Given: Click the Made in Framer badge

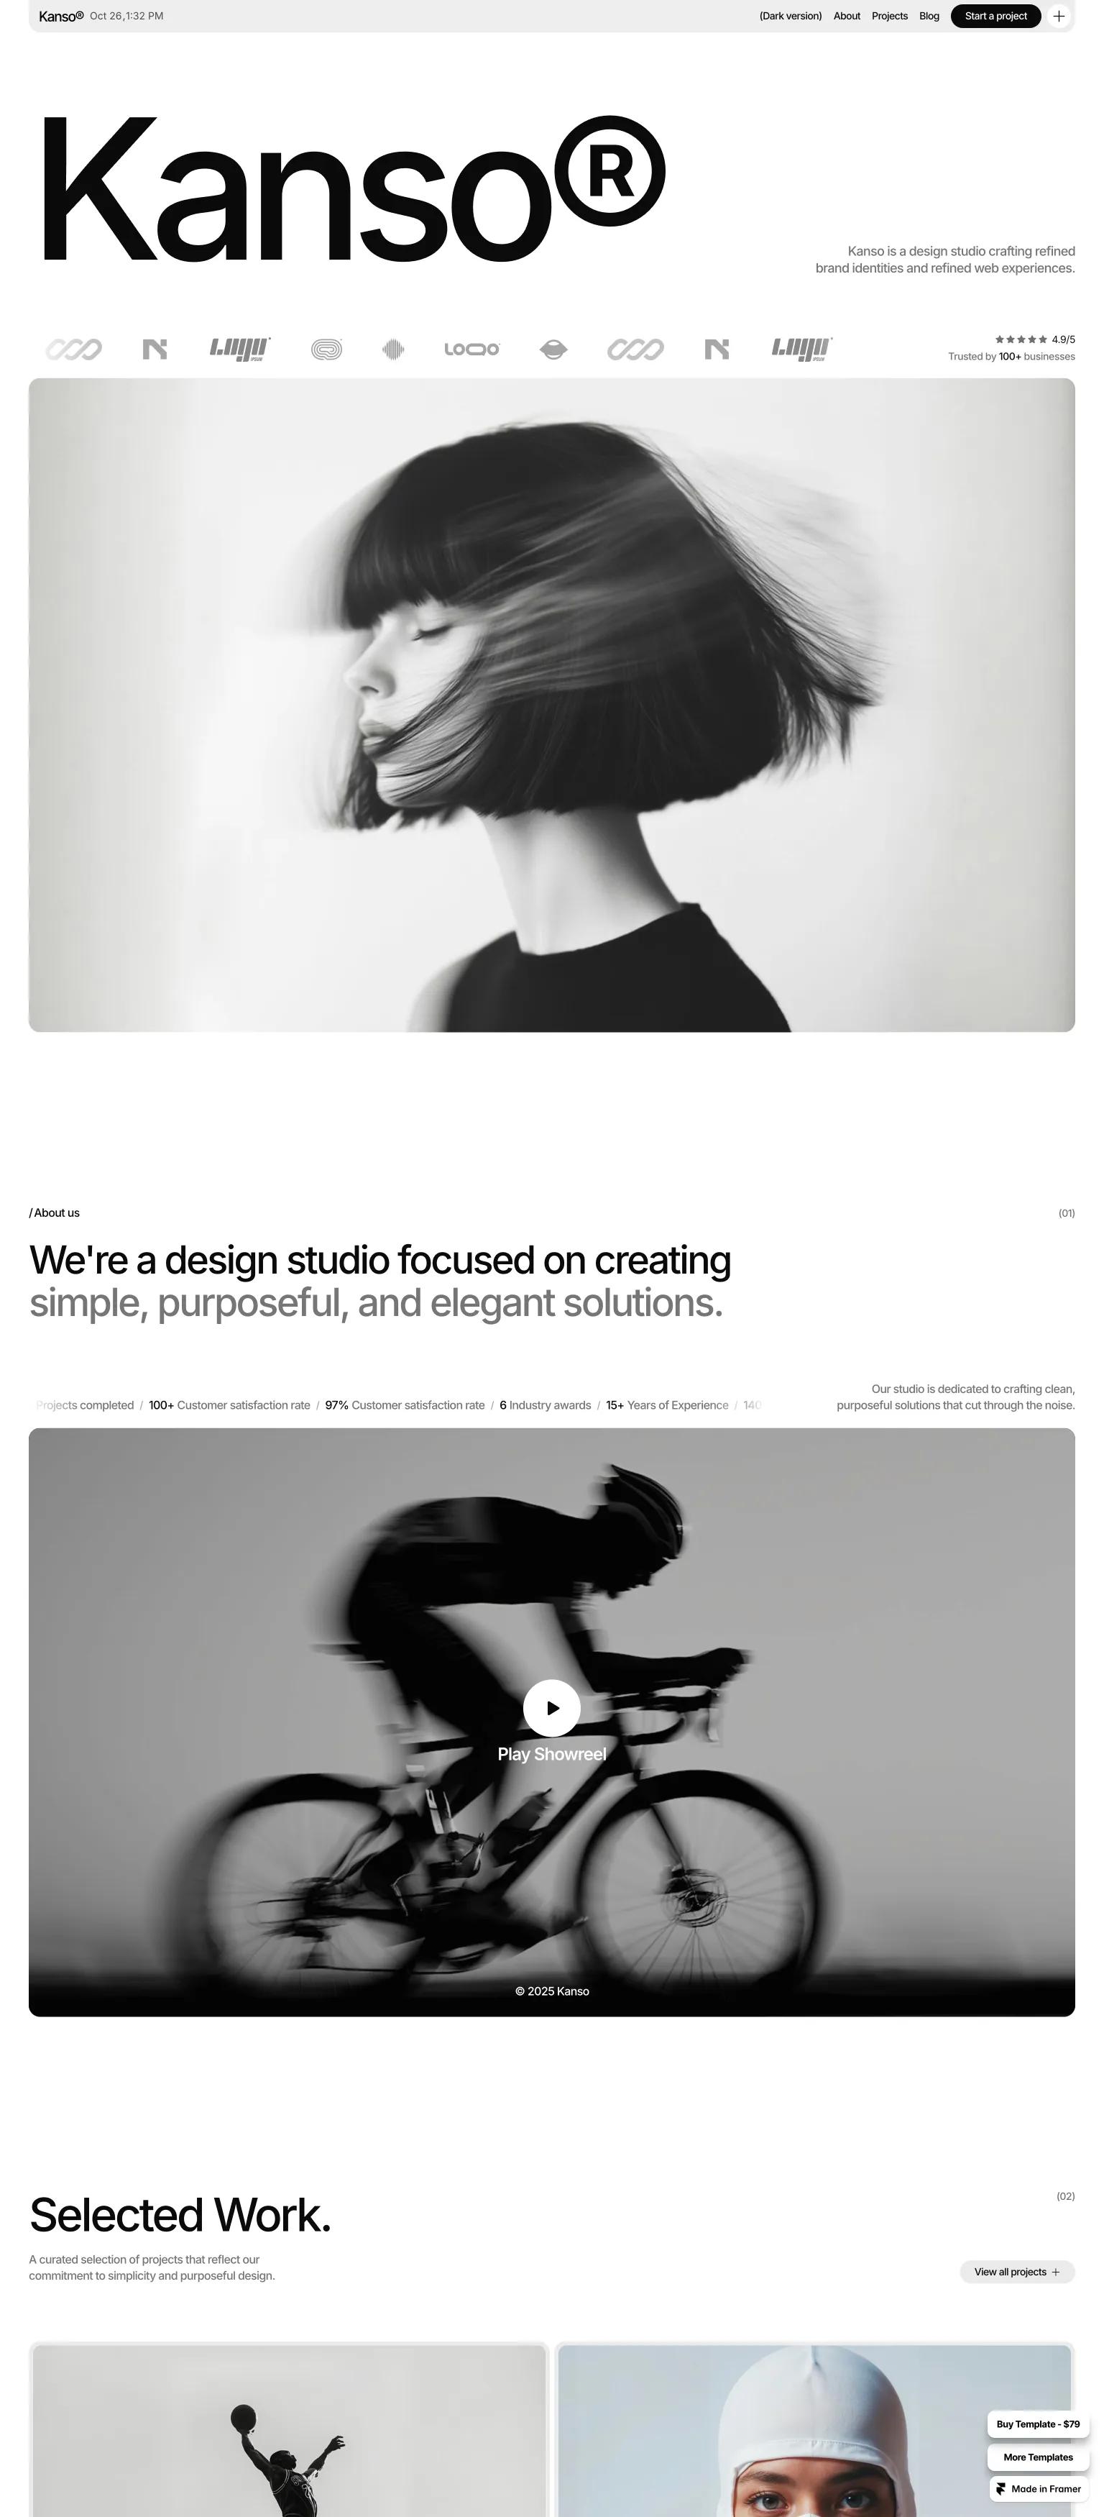Looking at the screenshot, I should coord(1038,2489).
